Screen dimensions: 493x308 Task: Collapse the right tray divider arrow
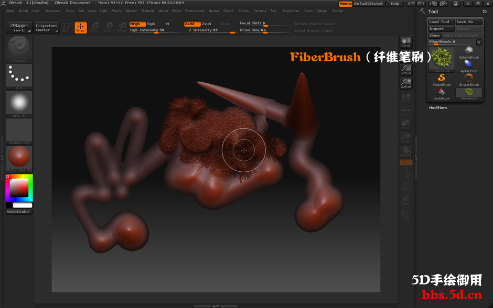(416, 157)
